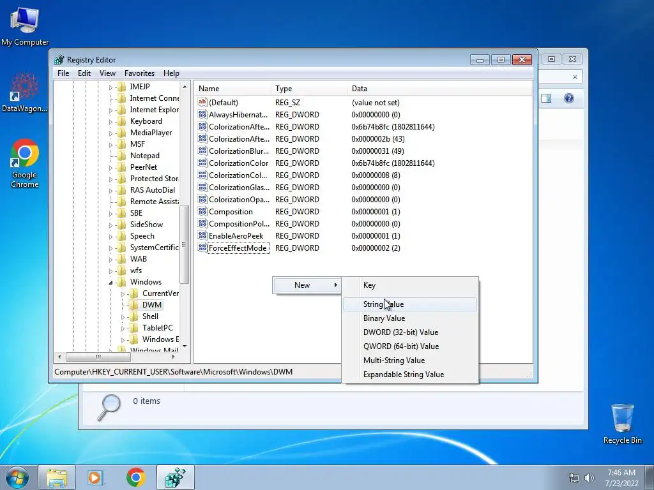
Task: Expand the TabletPC subkey
Action: click(x=123, y=329)
